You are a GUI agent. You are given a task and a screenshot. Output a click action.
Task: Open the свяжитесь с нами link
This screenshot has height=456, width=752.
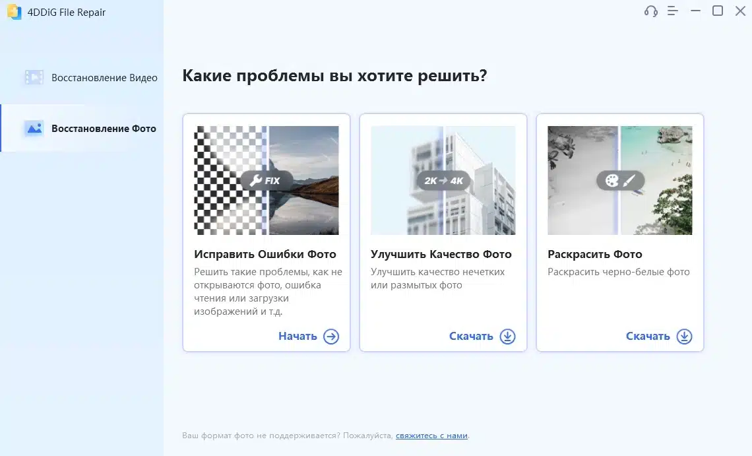tap(431, 436)
